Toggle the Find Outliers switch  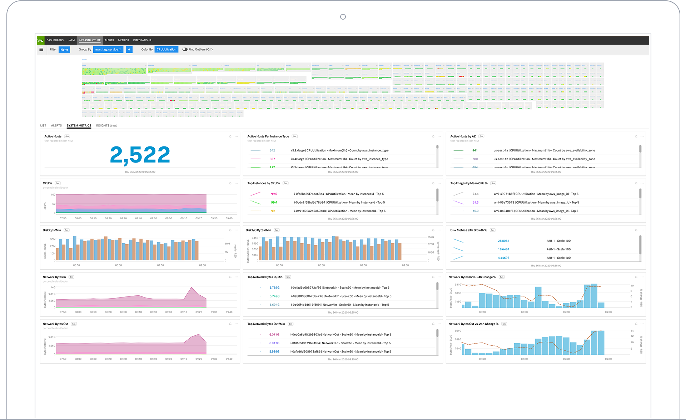click(x=185, y=50)
